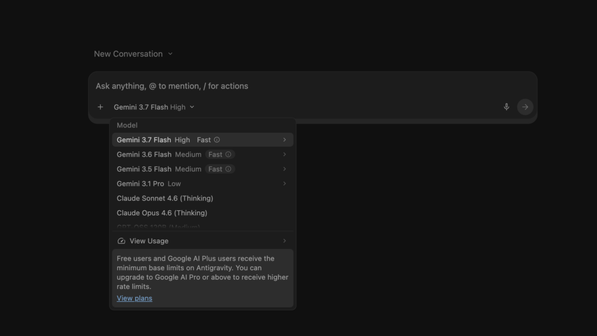Expand Gemini 3.7 Flash options chevron
Viewport: 597px width, 336px height.
click(285, 140)
